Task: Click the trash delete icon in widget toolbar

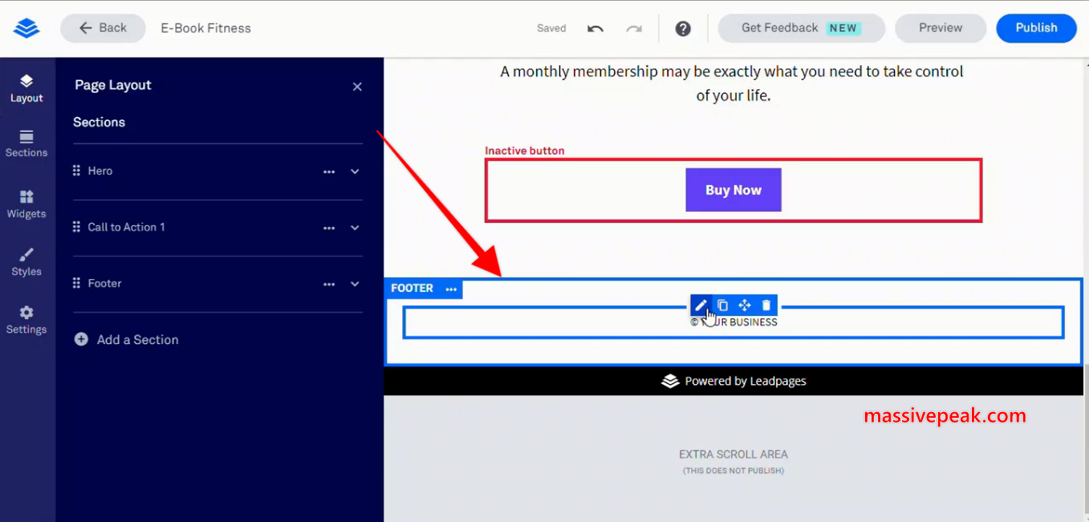Action: [x=766, y=305]
